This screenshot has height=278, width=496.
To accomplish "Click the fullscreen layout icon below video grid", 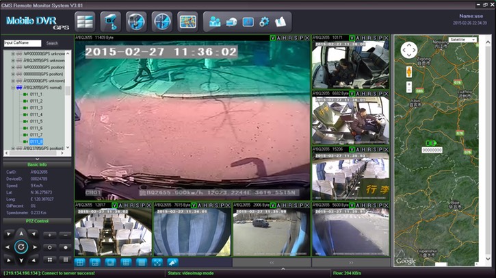I will 157,262.
